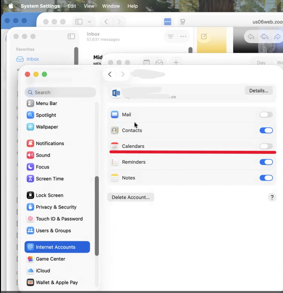
Task: Click Delete Account… button
Action: click(131, 197)
